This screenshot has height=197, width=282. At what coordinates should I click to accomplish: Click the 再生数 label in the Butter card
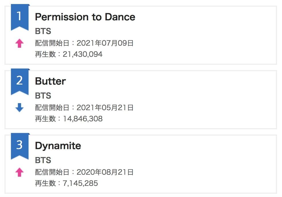(x=46, y=119)
